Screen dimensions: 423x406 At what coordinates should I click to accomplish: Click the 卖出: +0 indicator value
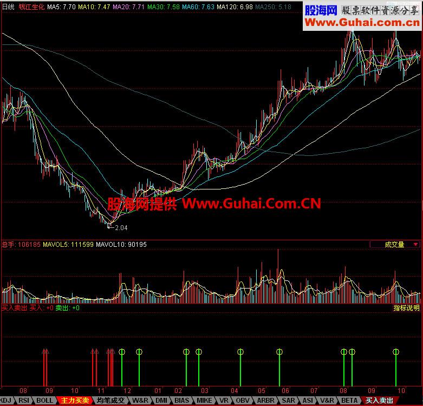click(67, 308)
